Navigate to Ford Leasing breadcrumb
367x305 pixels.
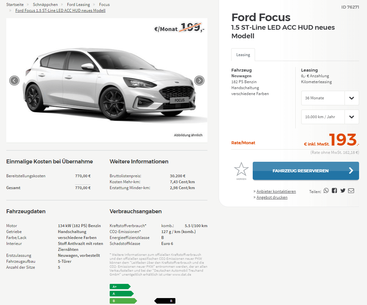pyautogui.click(x=78, y=4)
